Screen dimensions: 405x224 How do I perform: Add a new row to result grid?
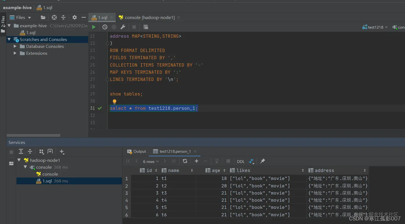pos(197,161)
